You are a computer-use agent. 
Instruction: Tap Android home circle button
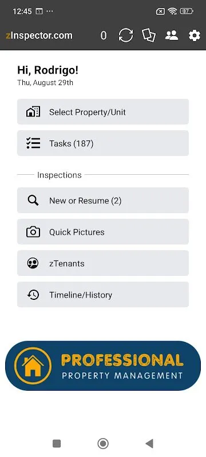pos(102,444)
